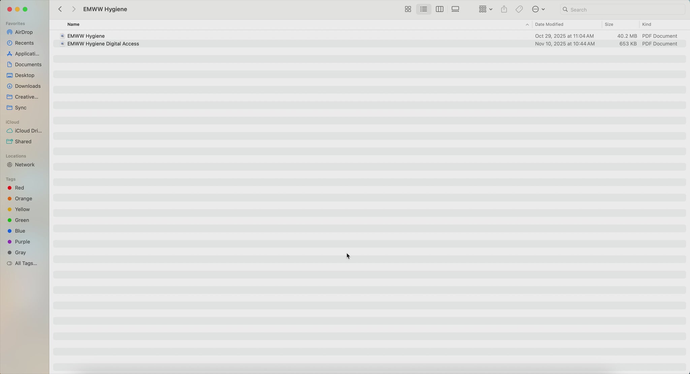Open AirDrop in the sidebar
Screen dimensions: 690x374
pyautogui.click(x=24, y=32)
